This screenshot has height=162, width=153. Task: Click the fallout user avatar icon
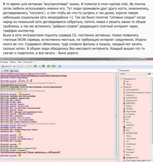coord(124,106)
